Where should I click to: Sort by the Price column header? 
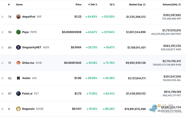(x=78, y=5)
